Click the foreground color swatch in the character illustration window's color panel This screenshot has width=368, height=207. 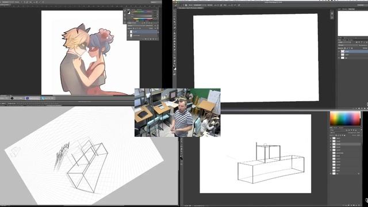[x=128, y=12]
